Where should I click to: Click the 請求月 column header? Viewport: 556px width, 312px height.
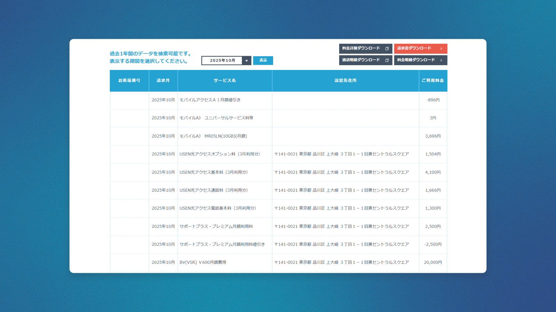(163, 81)
